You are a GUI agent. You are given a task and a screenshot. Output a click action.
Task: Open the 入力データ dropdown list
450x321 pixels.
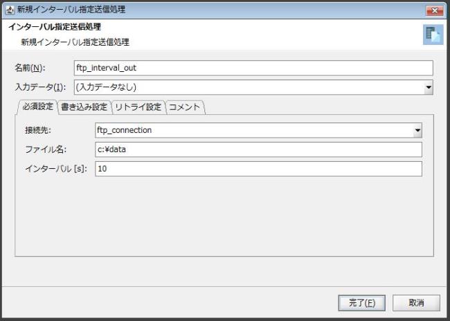[429, 87]
